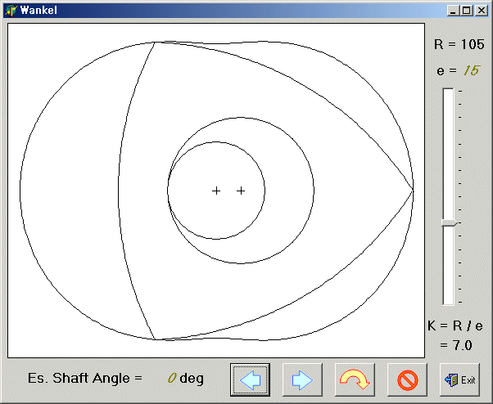The height and width of the screenshot is (404, 493).
Task: Click the R = 105 label
Action: coord(459,44)
